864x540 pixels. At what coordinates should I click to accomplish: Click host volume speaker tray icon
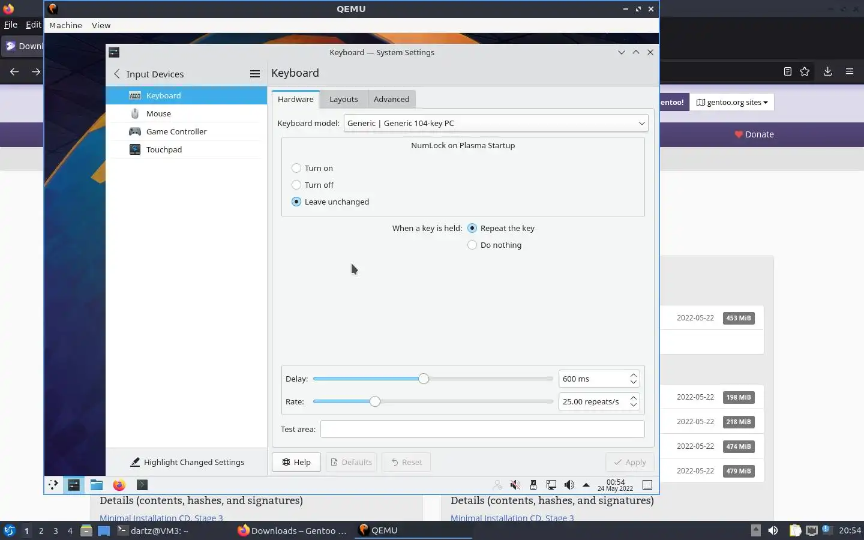tap(773, 530)
